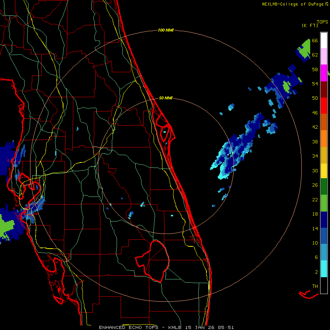Click the "NEXLAB-College of DuPage" credit text

tap(293, 4)
